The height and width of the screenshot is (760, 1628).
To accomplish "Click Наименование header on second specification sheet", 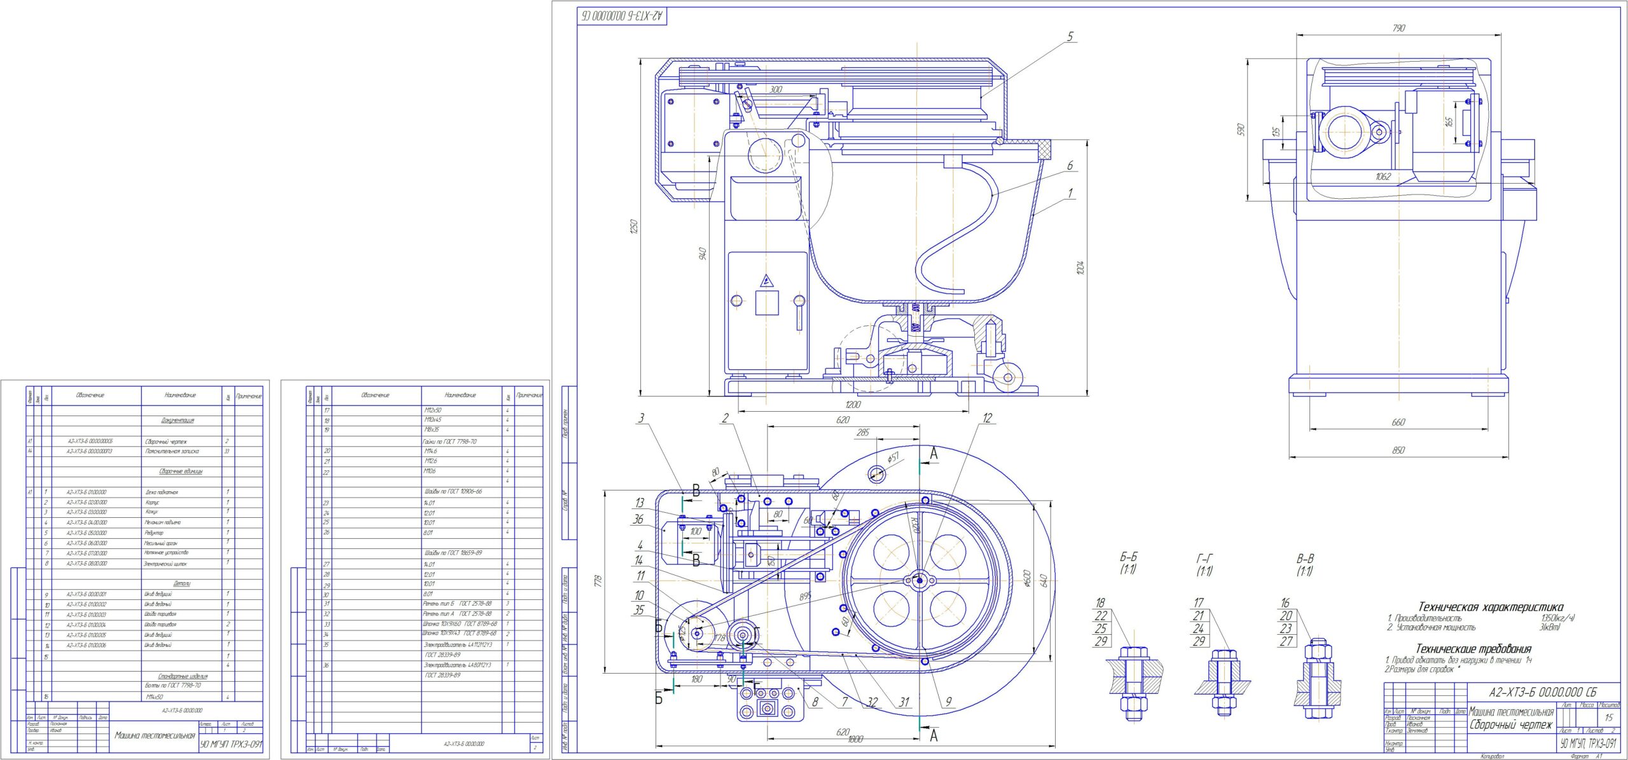I will 460,395.
